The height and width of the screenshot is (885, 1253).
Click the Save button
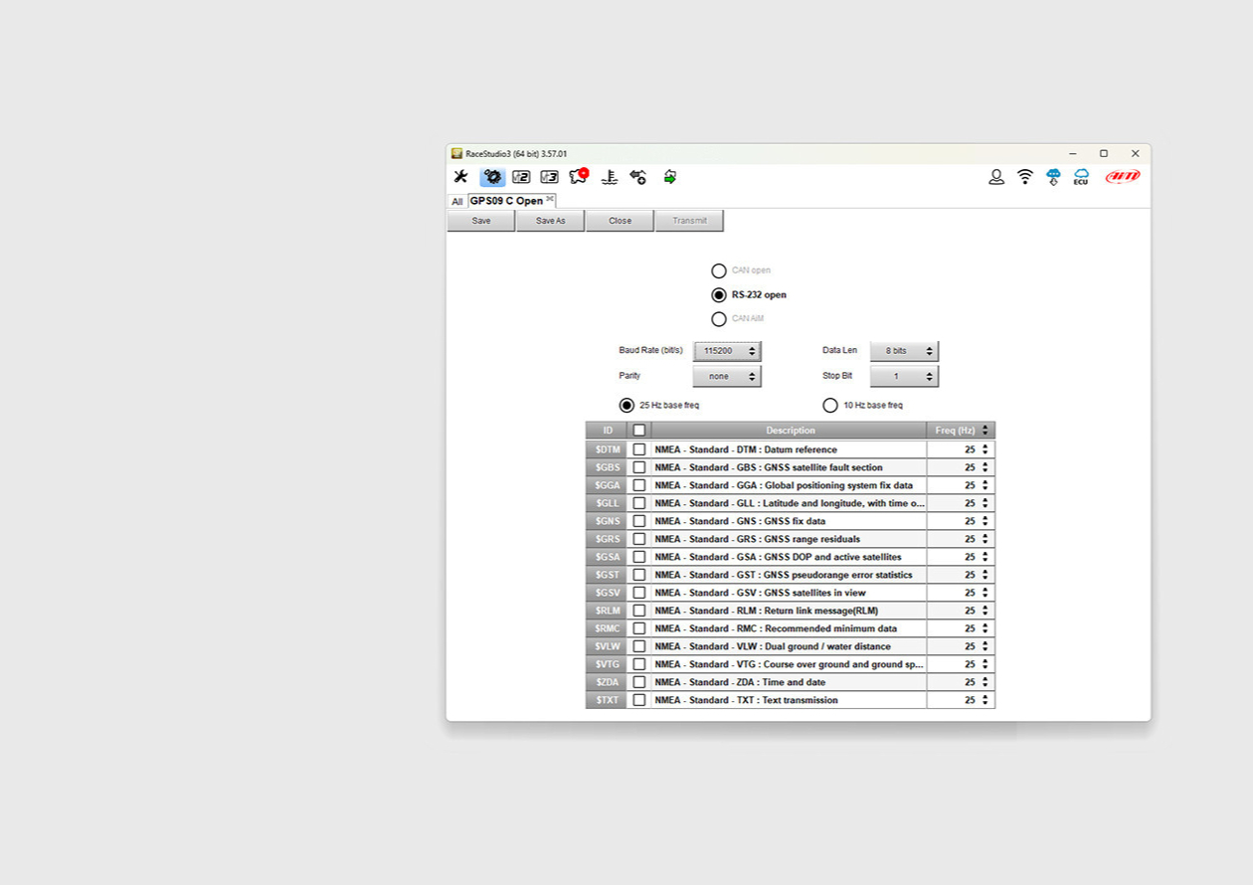pyautogui.click(x=481, y=221)
